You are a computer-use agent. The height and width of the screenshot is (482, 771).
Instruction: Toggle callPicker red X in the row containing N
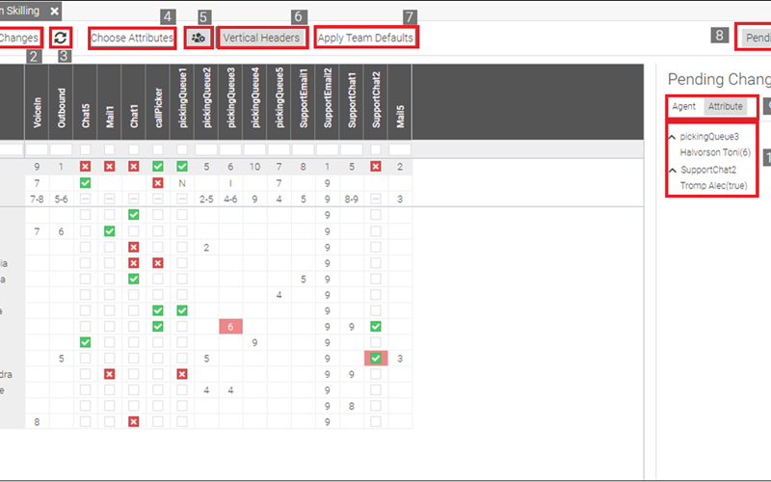158,183
